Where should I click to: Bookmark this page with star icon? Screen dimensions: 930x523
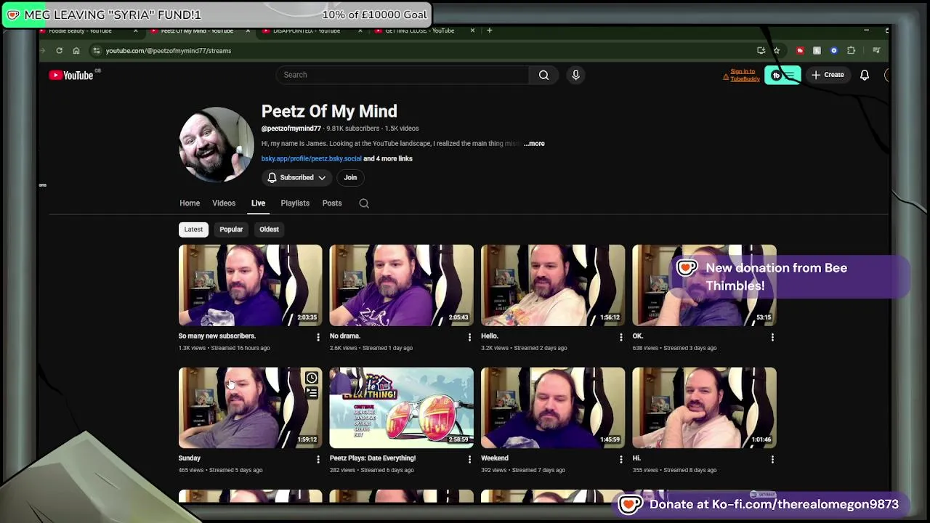(x=777, y=51)
